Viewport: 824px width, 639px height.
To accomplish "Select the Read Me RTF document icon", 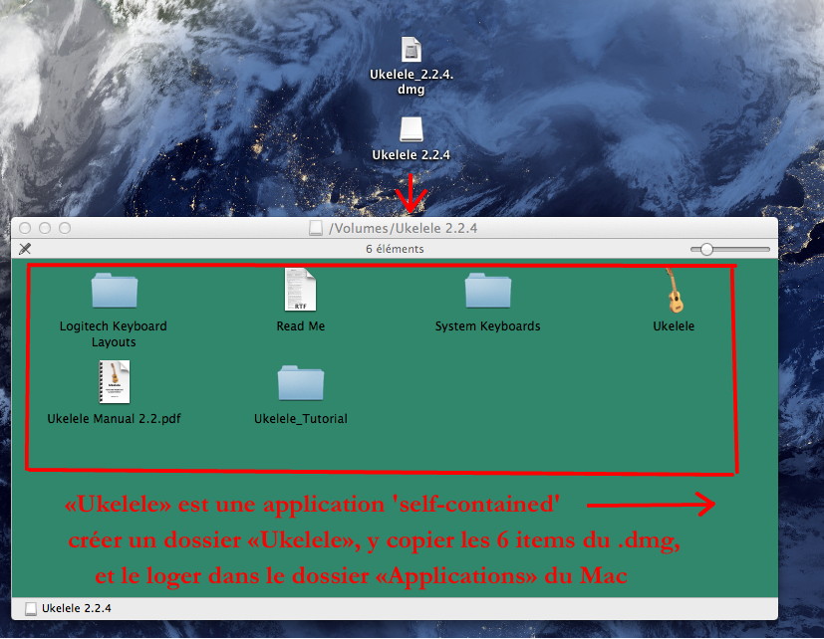I will (x=301, y=290).
